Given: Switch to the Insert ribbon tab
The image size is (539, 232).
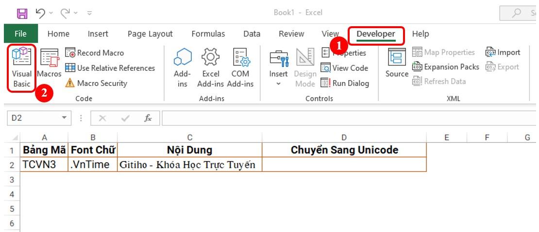Looking at the screenshot, I should tap(98, 33).
